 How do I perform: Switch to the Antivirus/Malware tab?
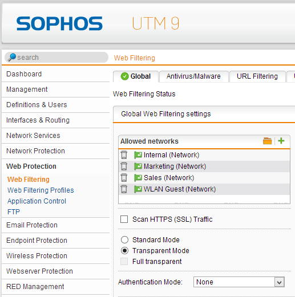(193, 76)
